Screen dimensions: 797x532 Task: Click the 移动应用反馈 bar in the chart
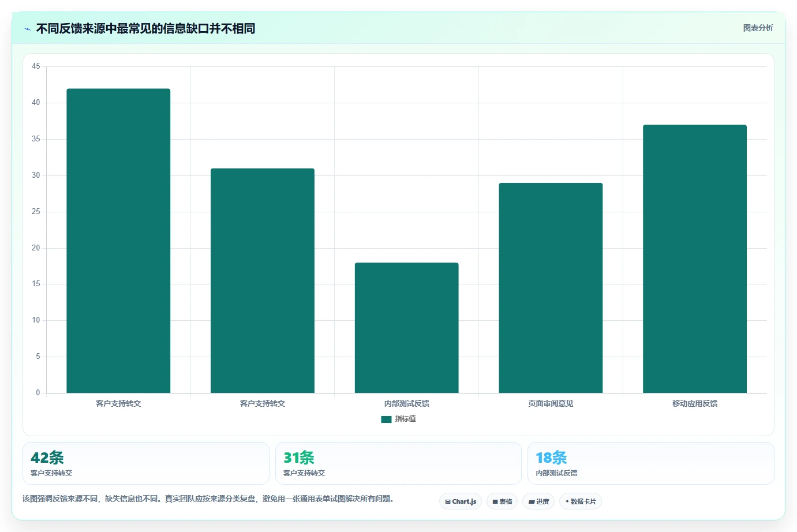pos(695,258)
